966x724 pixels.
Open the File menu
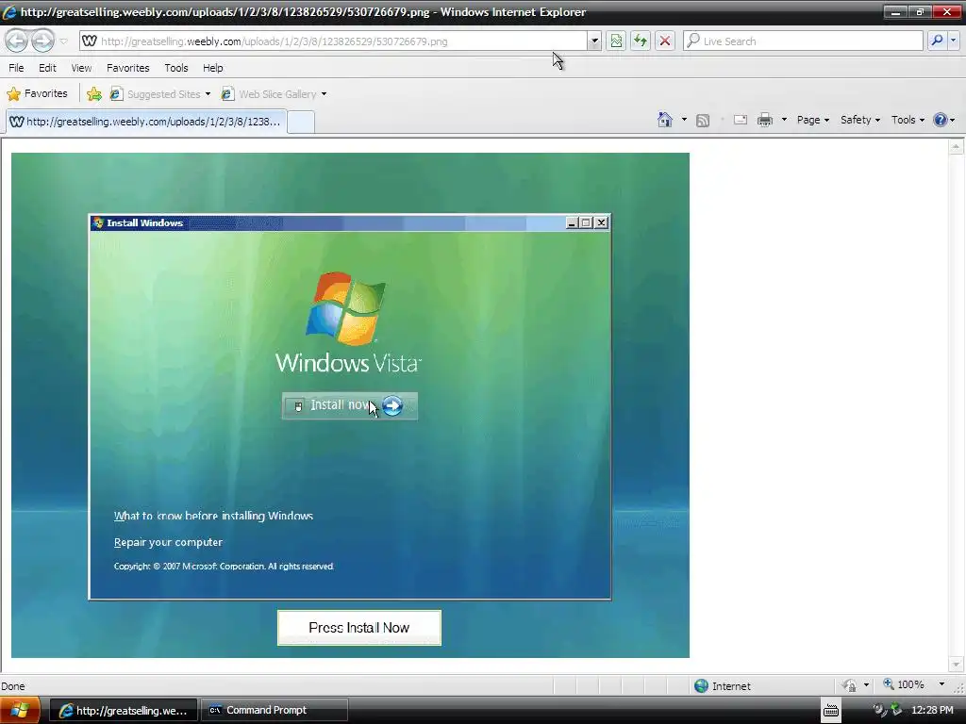click(x=16, y=68)
